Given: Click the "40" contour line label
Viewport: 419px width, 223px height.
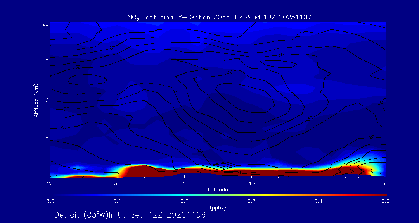Looking at the screenshot, I should [x=230, y=72].
